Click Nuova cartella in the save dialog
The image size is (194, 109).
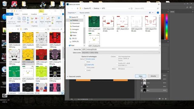coord(85,13)
